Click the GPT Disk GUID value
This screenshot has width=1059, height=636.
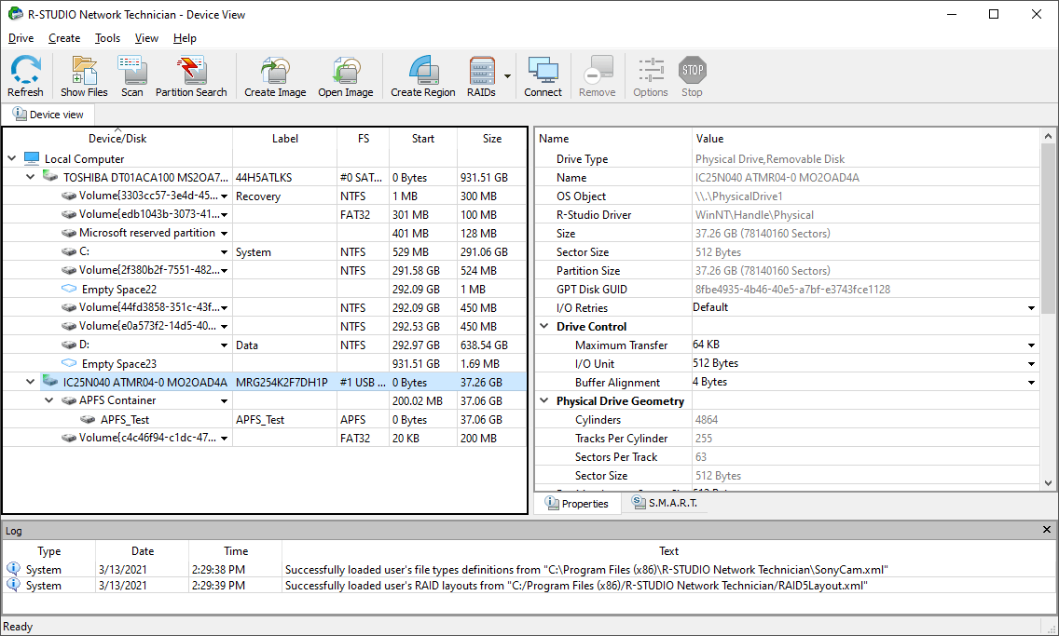coord(793,290)
